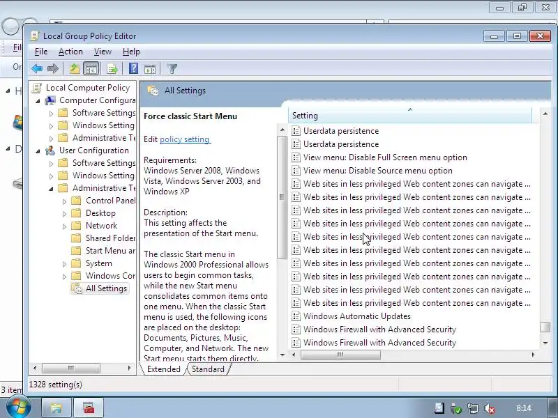Viewport: 558px width, 418px height.
Task: Switch to the Extended tab
Action: pos(164,369)
